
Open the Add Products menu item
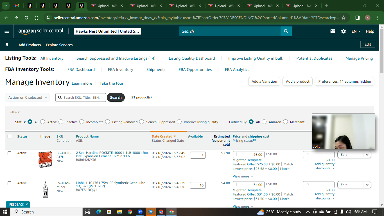pos(30,45)
